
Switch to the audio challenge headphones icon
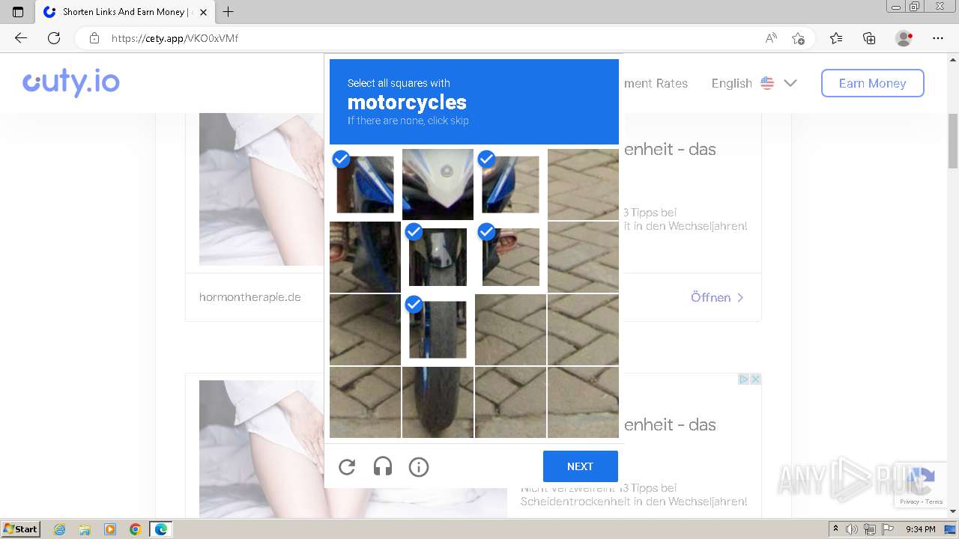pyautogui.click(x=383, y=467)
